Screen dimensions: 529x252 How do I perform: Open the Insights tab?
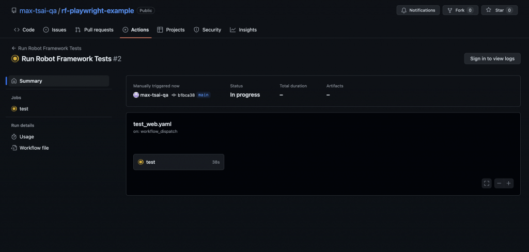(x=243, y=29)
